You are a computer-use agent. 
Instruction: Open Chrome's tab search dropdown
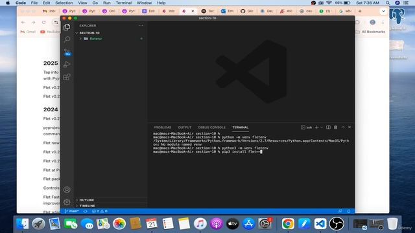click(383, 11)
